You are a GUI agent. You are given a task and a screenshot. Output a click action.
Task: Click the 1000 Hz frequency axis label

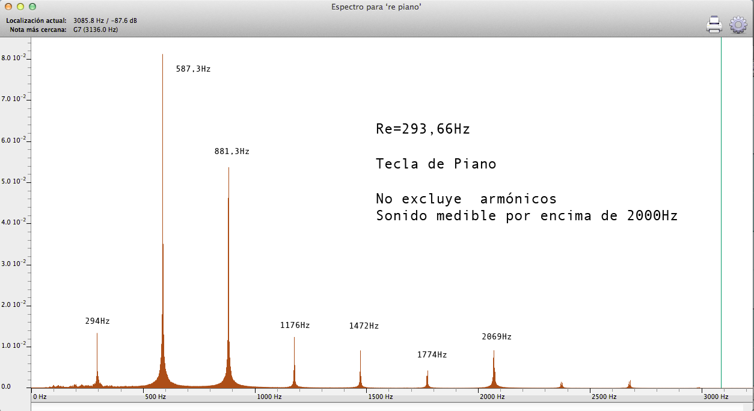(269, 397)
